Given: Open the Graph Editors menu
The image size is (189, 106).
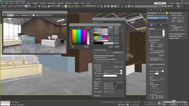Looking at the screenshot, I should click(x=52, y=3).
